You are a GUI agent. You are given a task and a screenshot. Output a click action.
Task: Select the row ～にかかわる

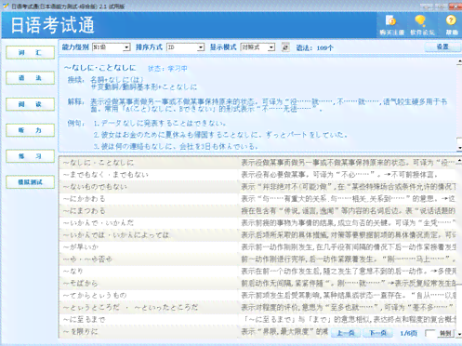point(257,199)
